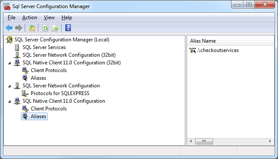
Task: Click the SQL Server Network Configuration node icon
Action: point(17,86)
